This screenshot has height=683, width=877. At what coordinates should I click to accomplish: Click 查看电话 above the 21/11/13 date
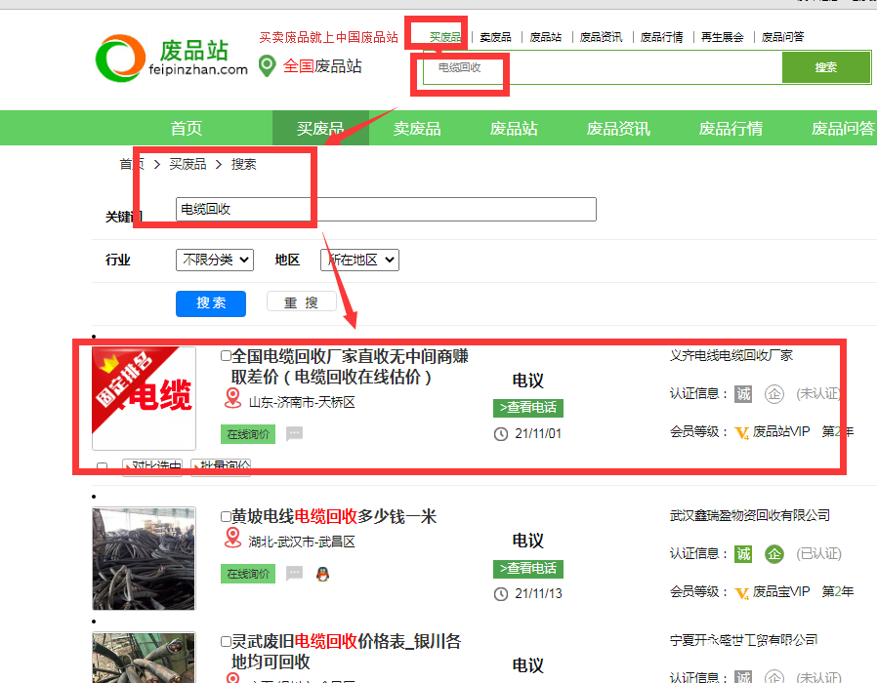tap(528, 569)
